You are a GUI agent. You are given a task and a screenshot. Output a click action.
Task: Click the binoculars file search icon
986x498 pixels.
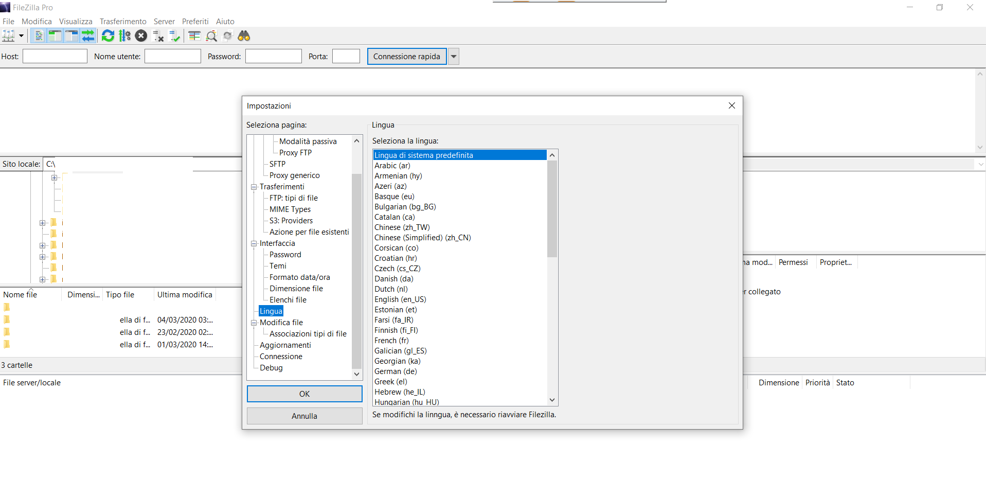pyautogui.click(x=244, y=36)
